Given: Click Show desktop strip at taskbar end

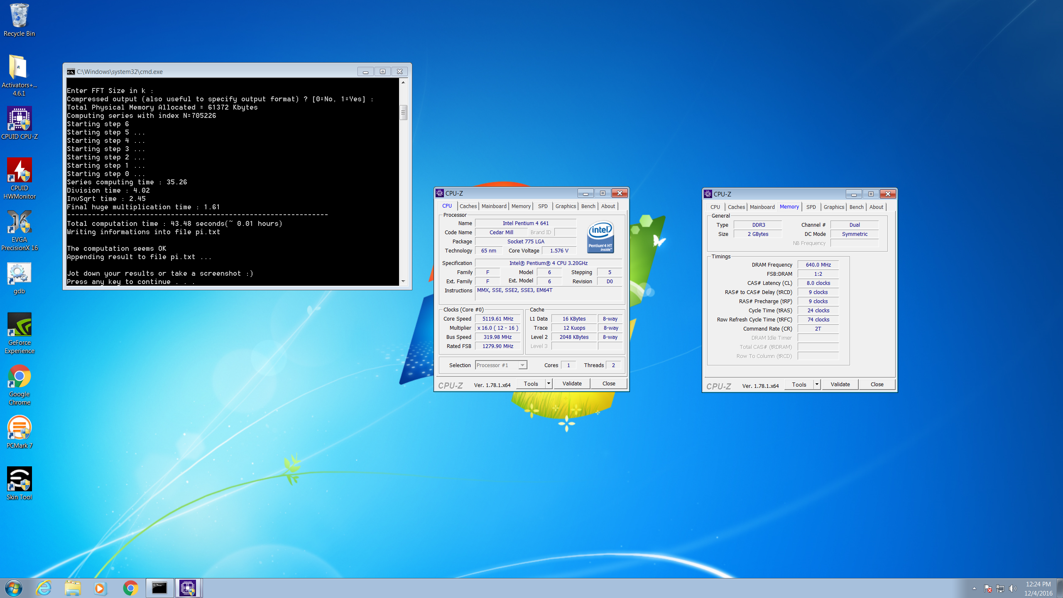Looking at the screenshot, I should pyautogui.click(x=1060, y=588).
